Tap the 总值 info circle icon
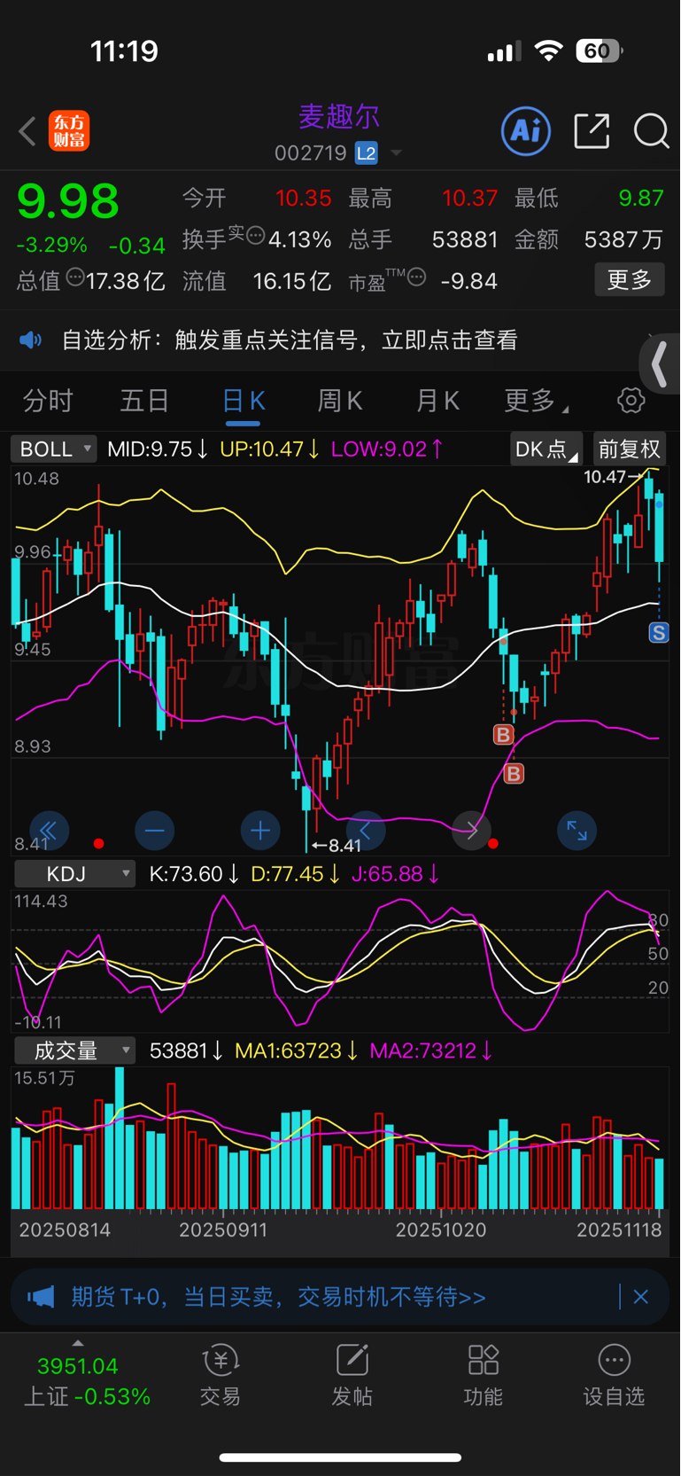The image size is (681, 1476). [x=75, y=277]
